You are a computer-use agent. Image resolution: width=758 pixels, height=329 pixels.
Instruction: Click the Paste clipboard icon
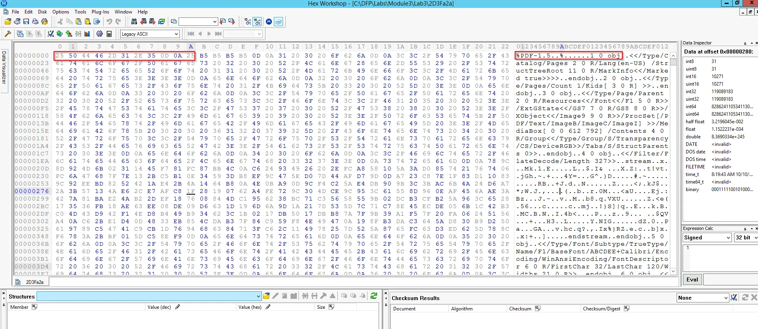[x=79, y=22]
